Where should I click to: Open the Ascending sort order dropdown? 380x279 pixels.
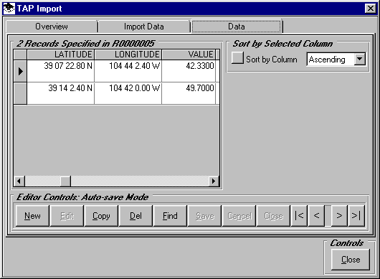(x=360, y=59)
